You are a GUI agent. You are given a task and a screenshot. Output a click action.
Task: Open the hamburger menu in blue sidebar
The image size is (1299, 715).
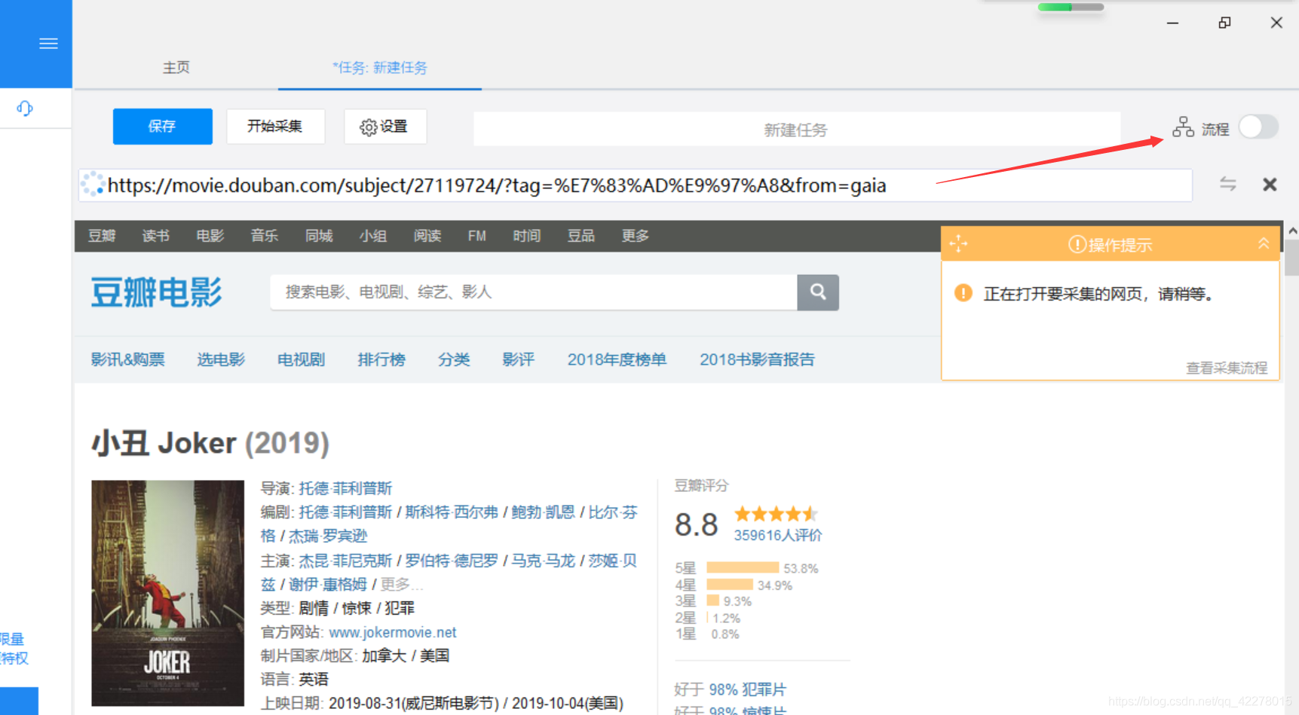(48, 44)
